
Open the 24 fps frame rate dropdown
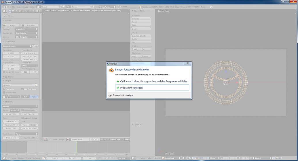pos(29,66)
